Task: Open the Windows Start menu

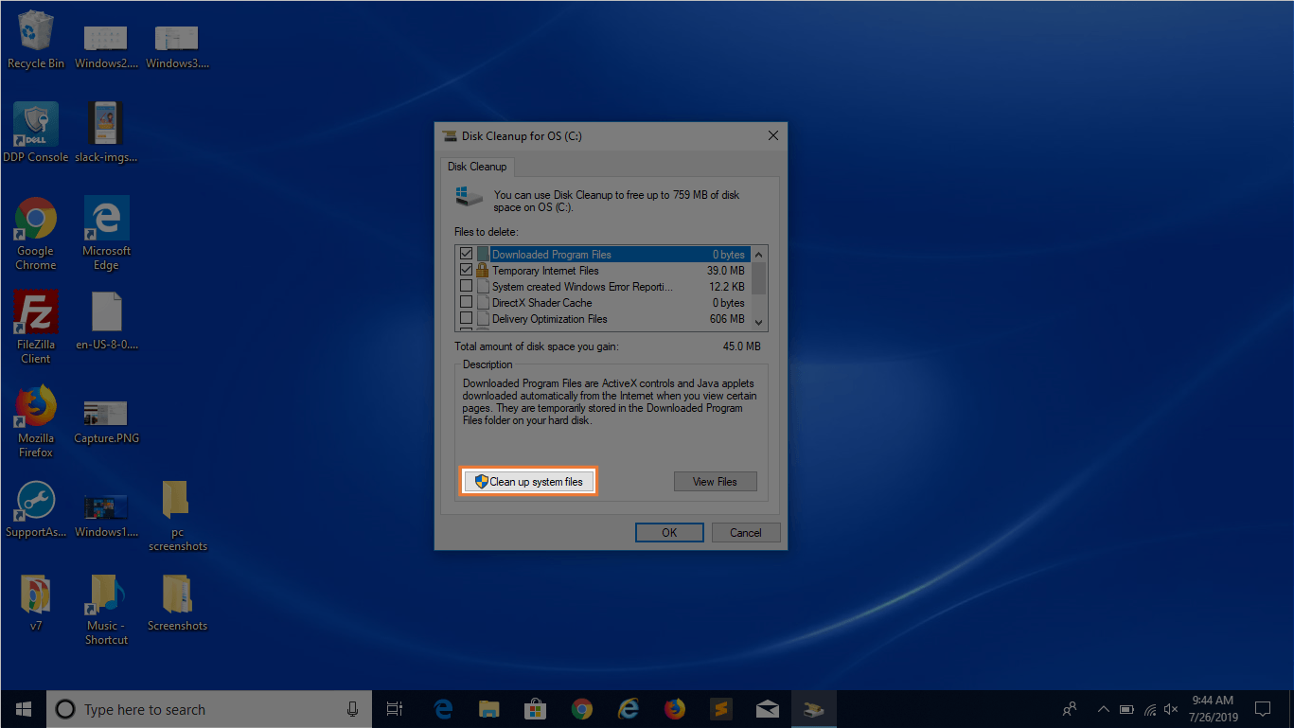Action: coord(23,708)
